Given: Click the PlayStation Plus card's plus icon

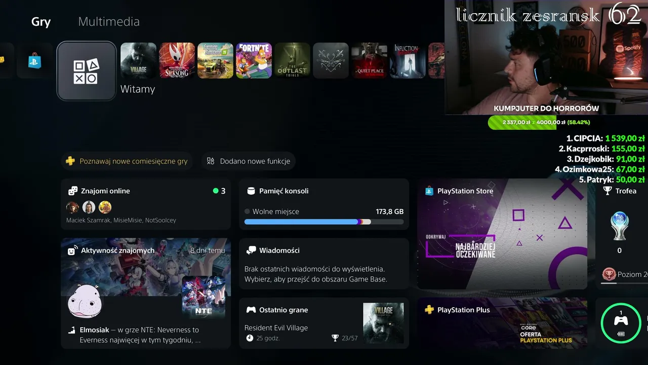Looking at the screenshot, I should point(429,310).
